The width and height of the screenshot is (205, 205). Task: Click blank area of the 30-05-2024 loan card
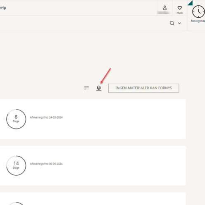[124, 166]
